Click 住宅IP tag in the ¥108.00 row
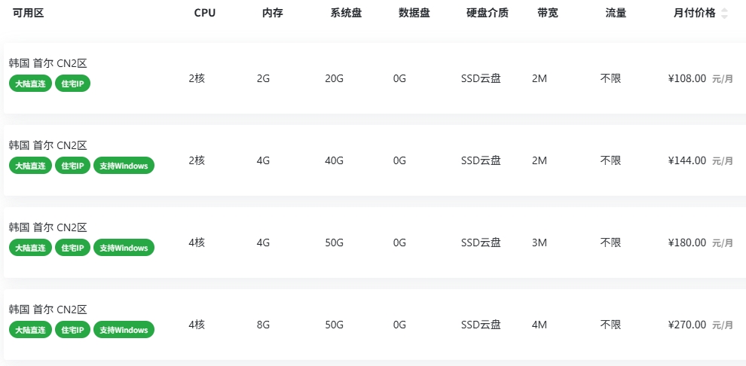The width and height of the screenshot is (746, 366). point(72,84)
